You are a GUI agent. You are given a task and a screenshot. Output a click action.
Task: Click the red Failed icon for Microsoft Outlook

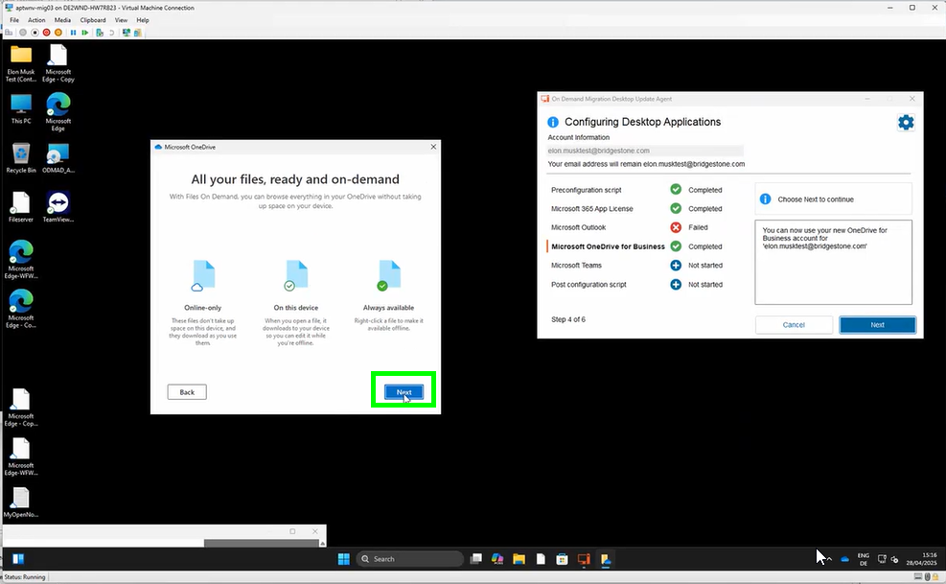(x=676, y=227)
